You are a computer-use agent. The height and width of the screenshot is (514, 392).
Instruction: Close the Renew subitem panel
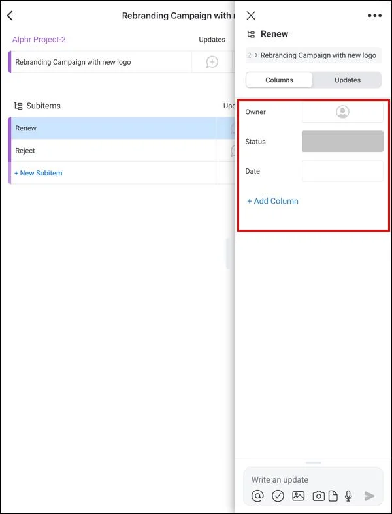point(251,16)
